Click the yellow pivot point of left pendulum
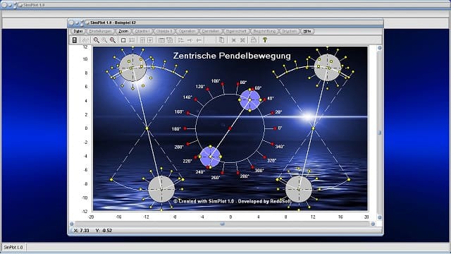 (x=147, y=128)
